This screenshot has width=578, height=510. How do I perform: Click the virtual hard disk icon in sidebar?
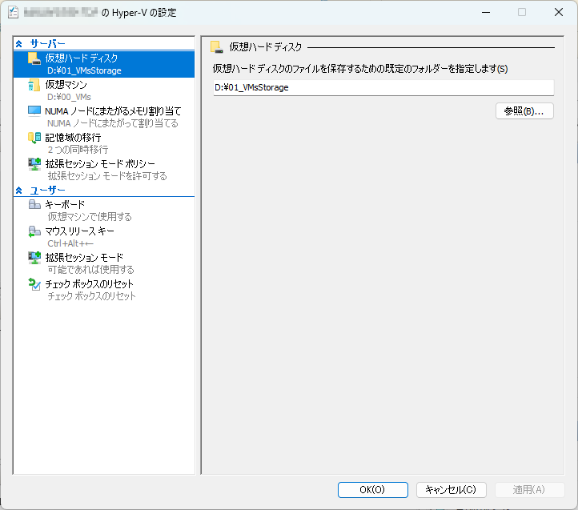pos(34,58)
